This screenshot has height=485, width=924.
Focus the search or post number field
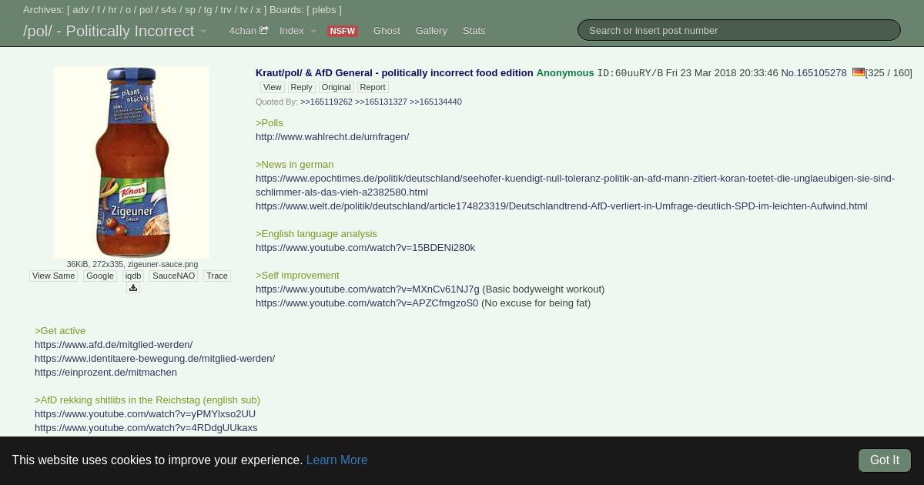[739, 30]
